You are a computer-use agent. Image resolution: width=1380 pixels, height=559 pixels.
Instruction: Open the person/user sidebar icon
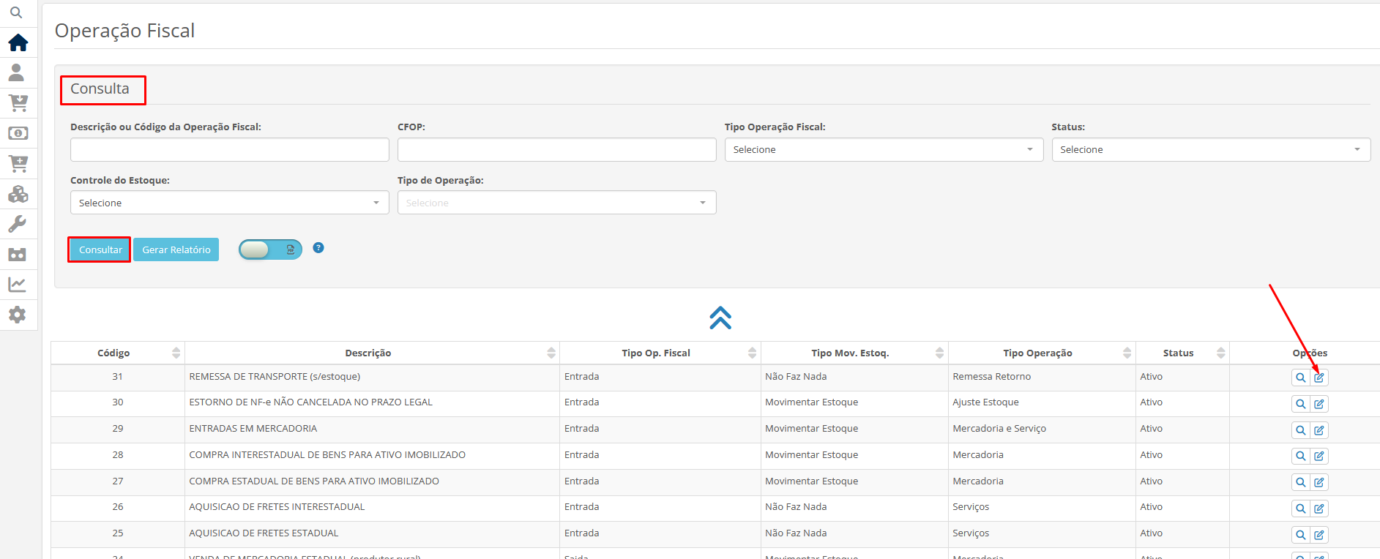[x=16, y=72]
